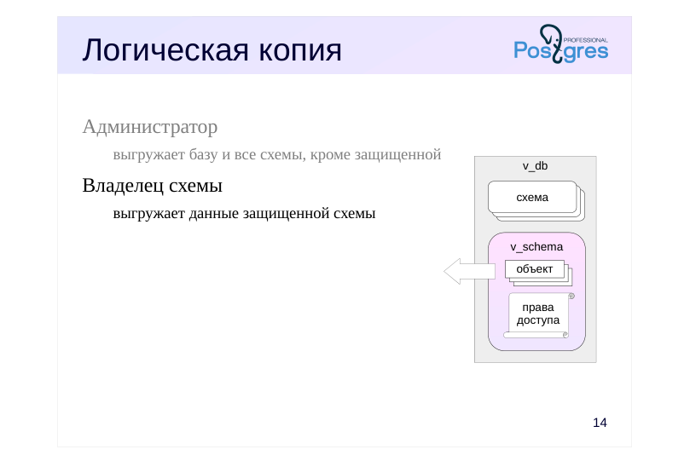Click the 'права доступа' scroll icon
The image size is (690, 461).
(x=539, y=315)
